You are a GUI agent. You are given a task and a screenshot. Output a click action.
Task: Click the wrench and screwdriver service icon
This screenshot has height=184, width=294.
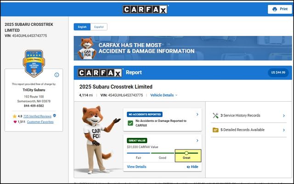[x=215, y=115]
